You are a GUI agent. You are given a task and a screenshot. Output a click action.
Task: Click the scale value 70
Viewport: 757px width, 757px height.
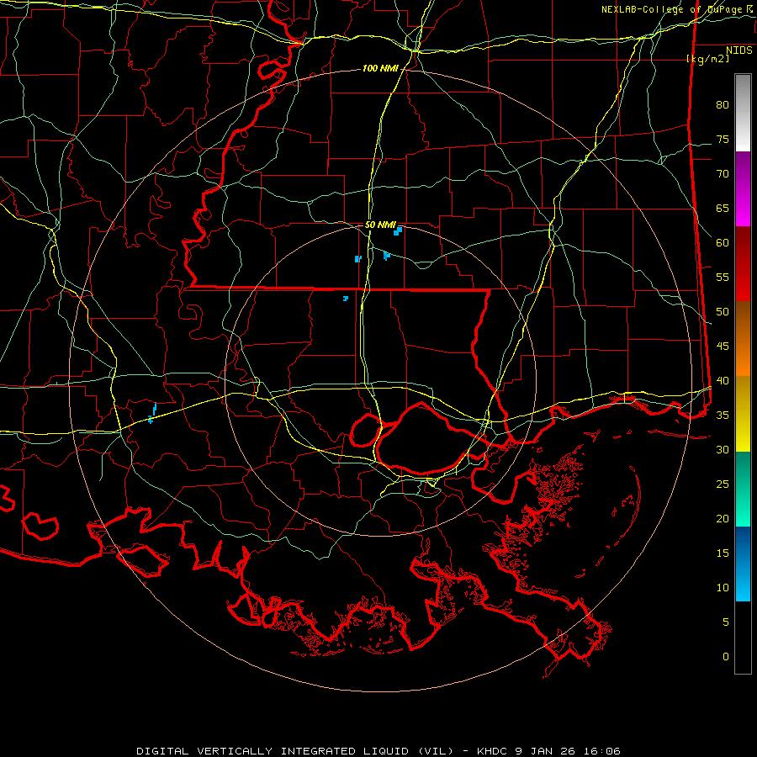tap(723, 174)
